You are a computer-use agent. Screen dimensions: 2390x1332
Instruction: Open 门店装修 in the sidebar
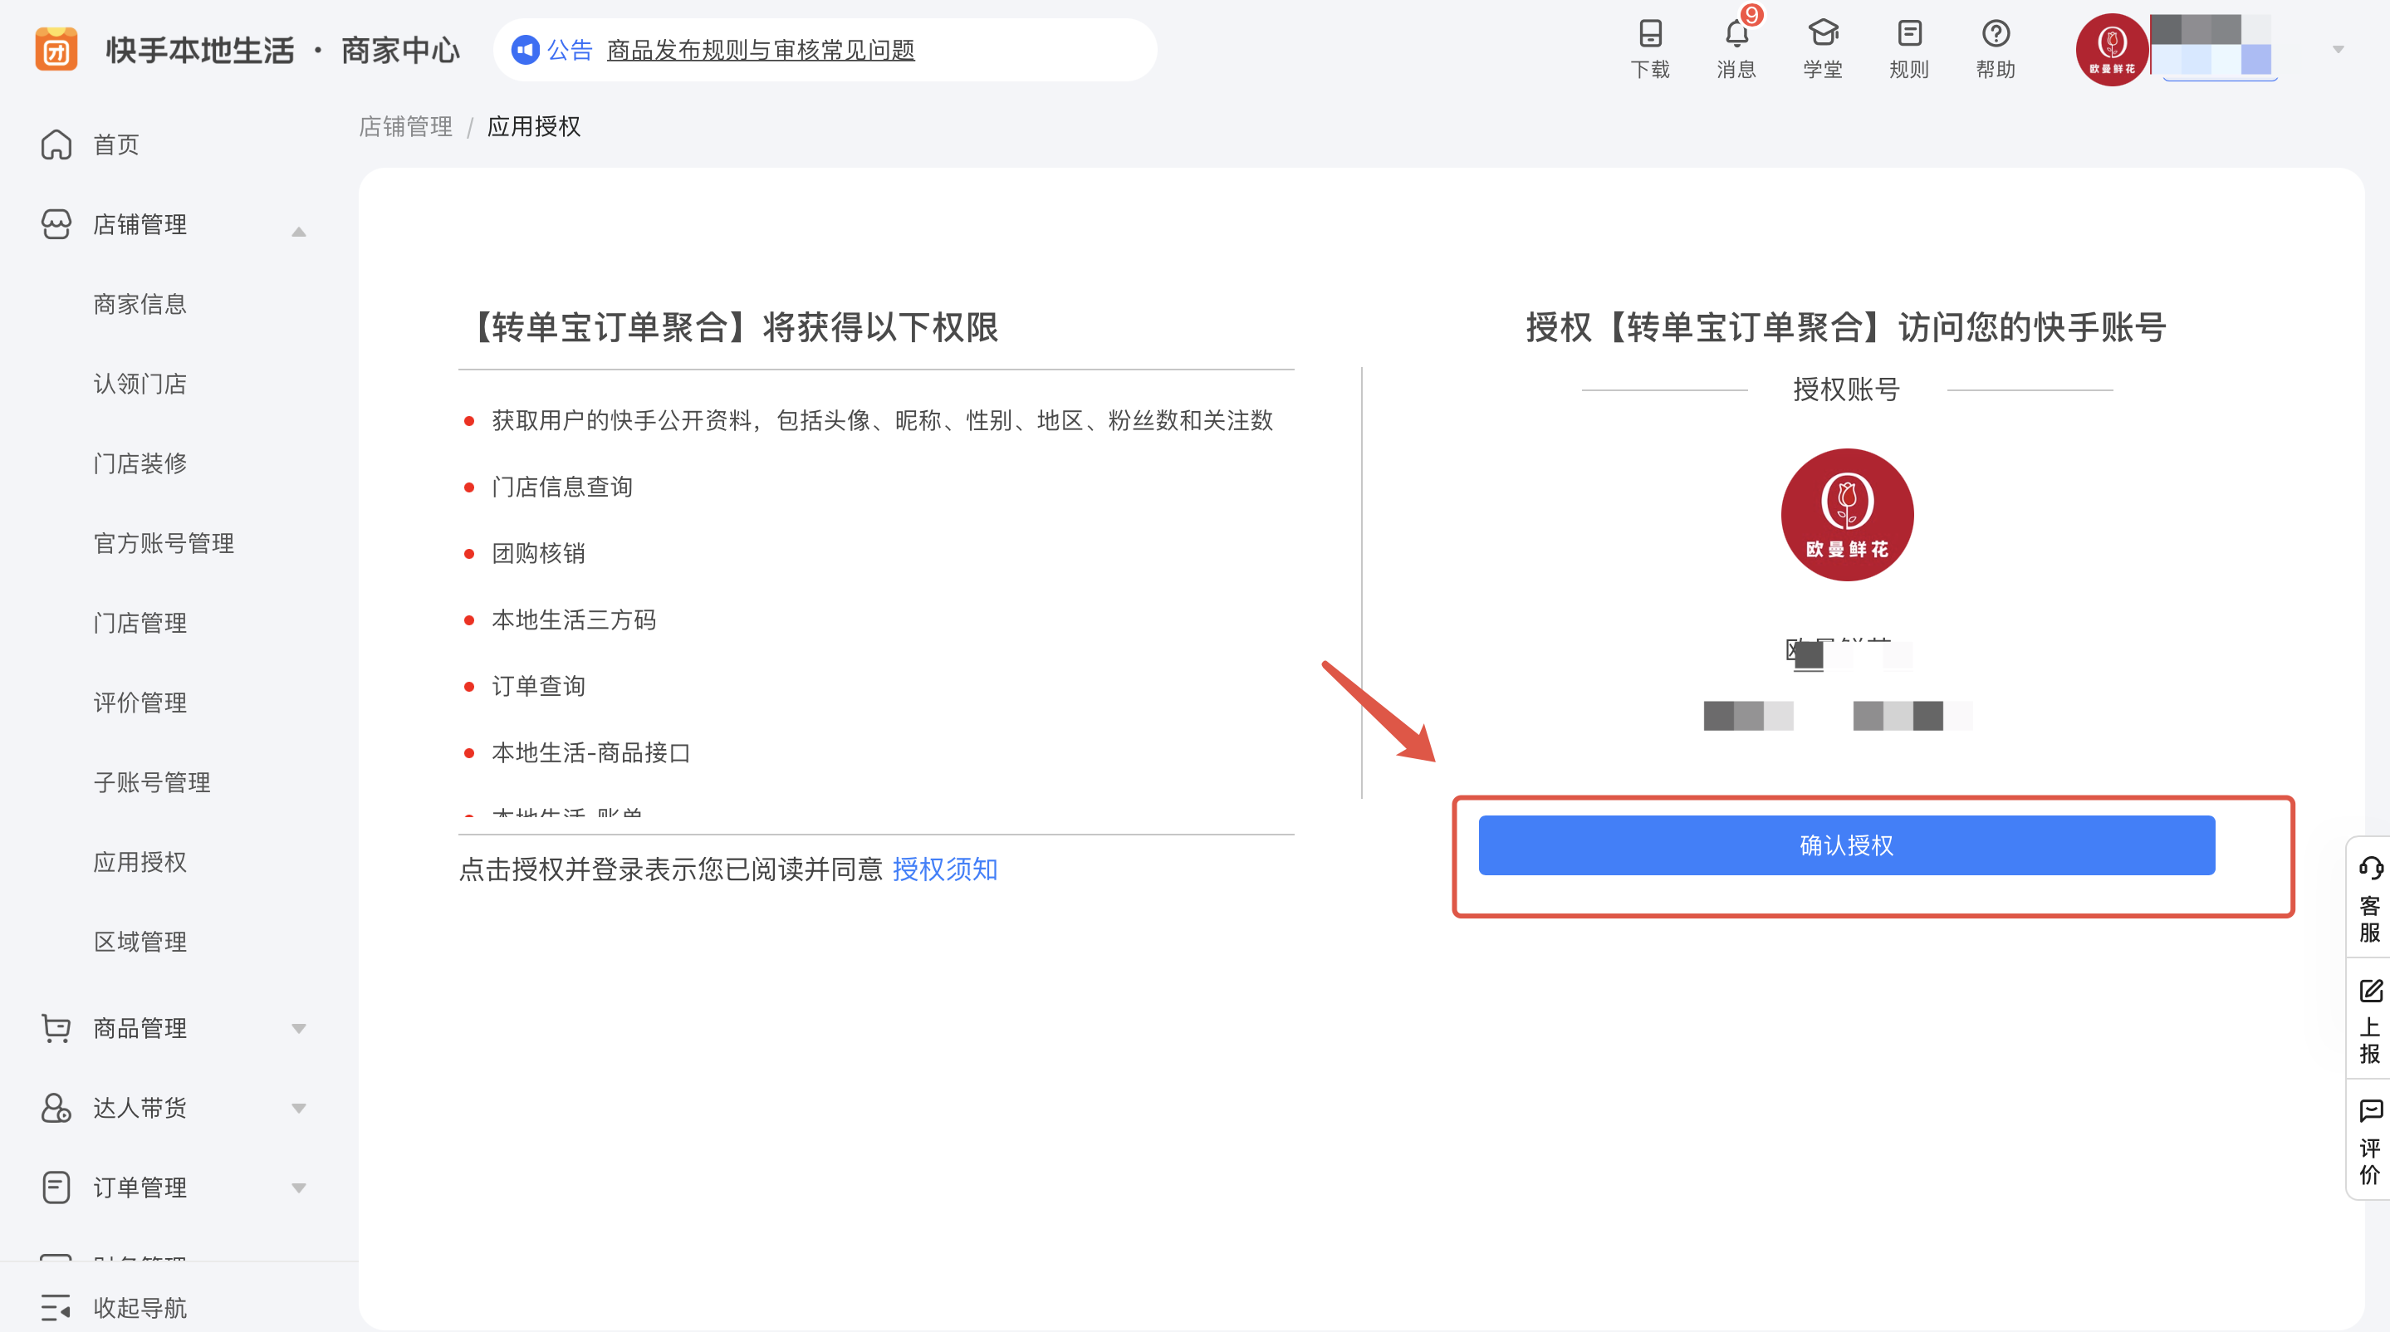click(140, 463)
